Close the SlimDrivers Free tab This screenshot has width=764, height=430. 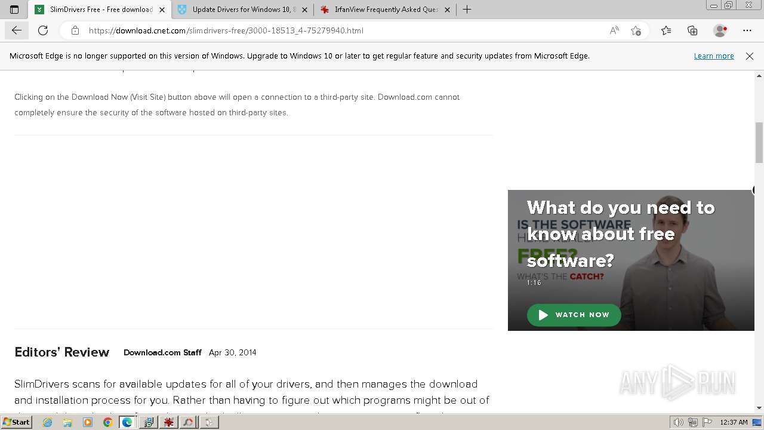[162, 10]
